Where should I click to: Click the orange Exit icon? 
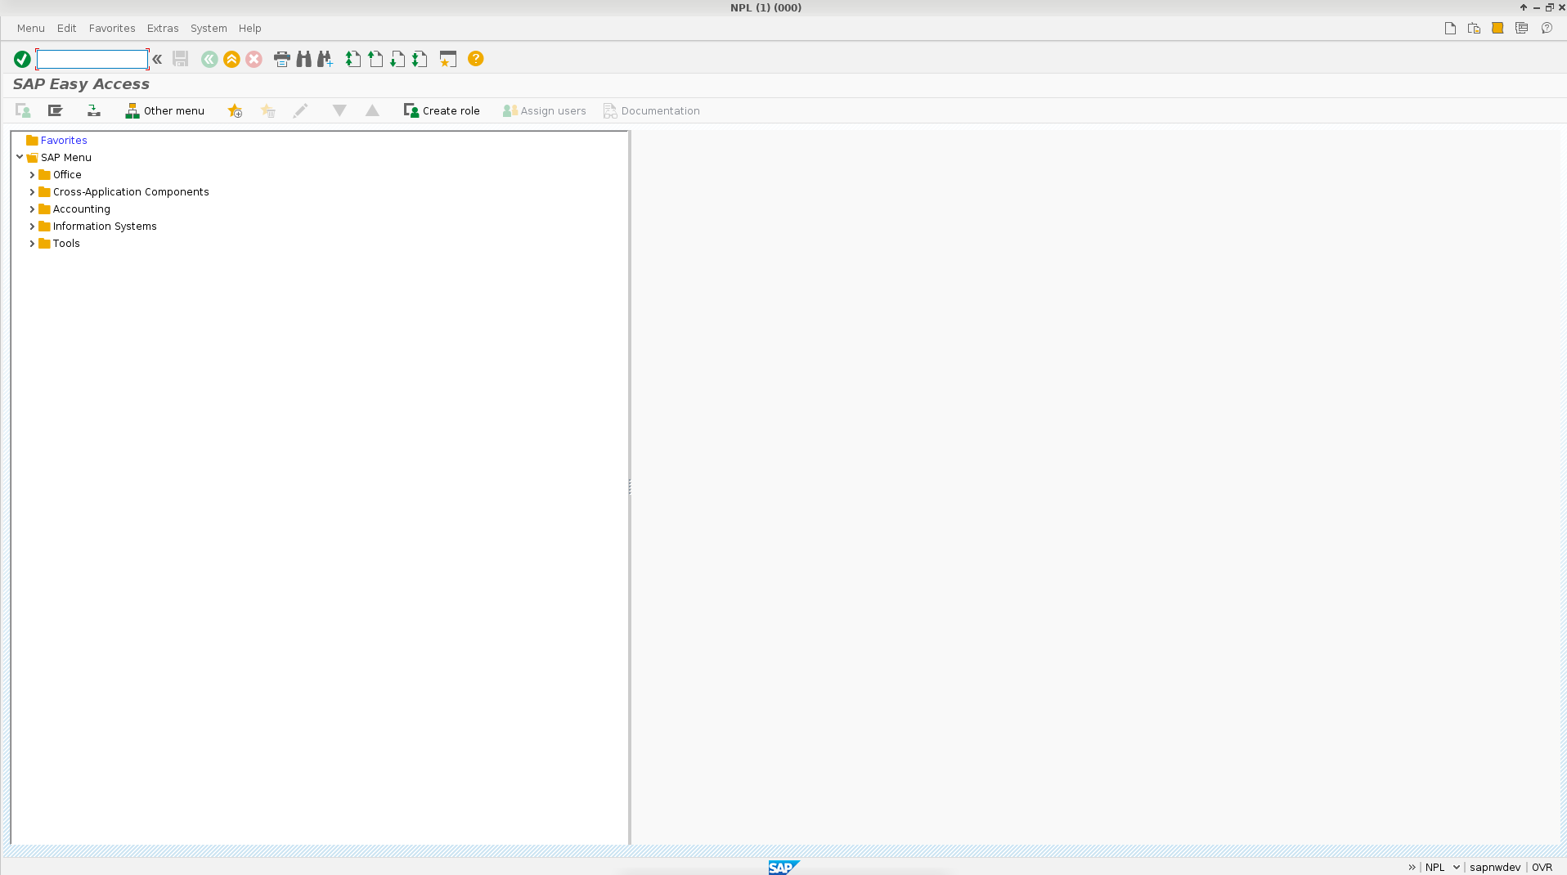(x=231, y=59)
